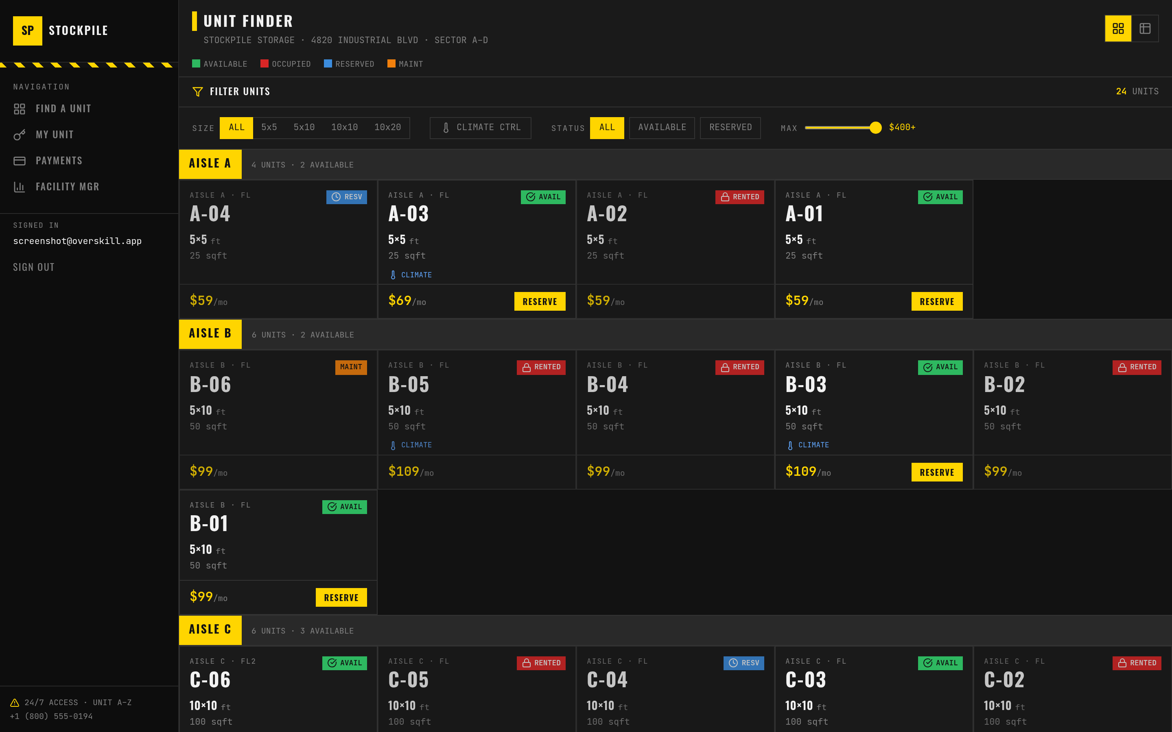Click the RENTED badge on unit A-02
Image resolution: width=1172 pixels, height=732 pixels.
pos(739,197)
